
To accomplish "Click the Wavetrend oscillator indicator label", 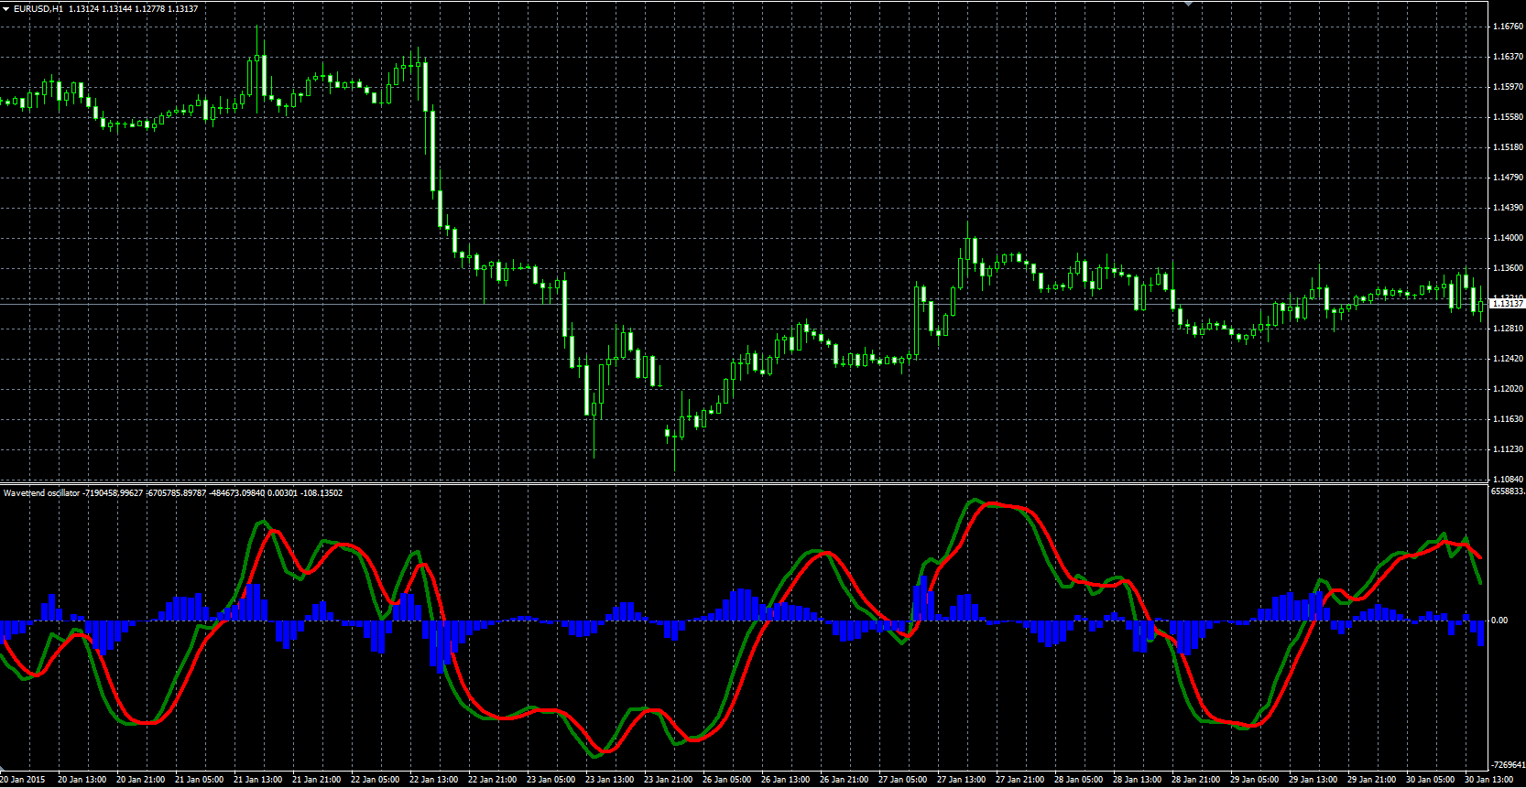I will click(x=41, y=493).
